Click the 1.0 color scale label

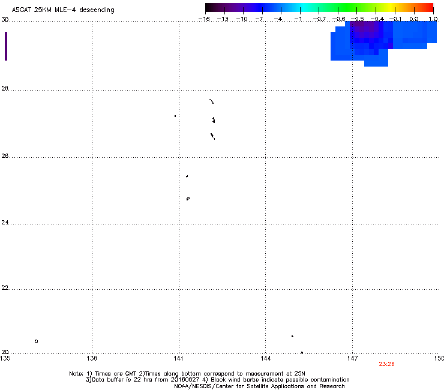click(433, 19)
